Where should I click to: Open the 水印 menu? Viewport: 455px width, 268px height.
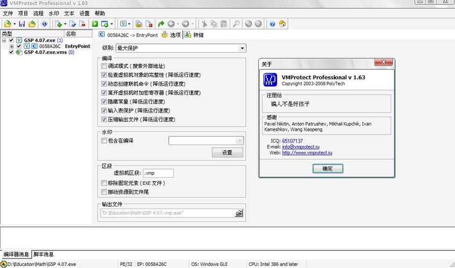pyautogui.click(x=54, y=13)
